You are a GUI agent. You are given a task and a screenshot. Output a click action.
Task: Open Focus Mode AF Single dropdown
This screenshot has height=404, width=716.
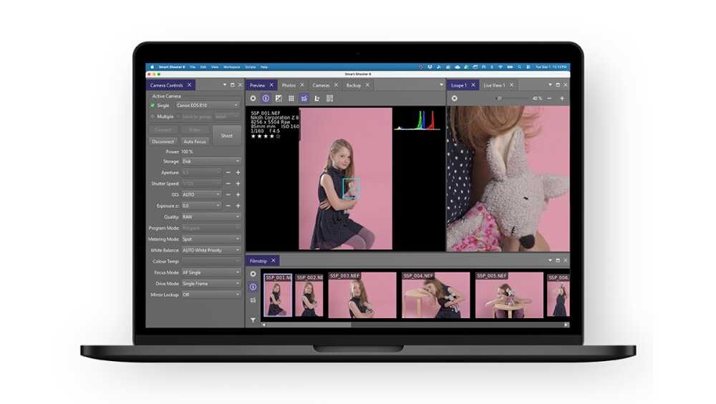[211, 272]
